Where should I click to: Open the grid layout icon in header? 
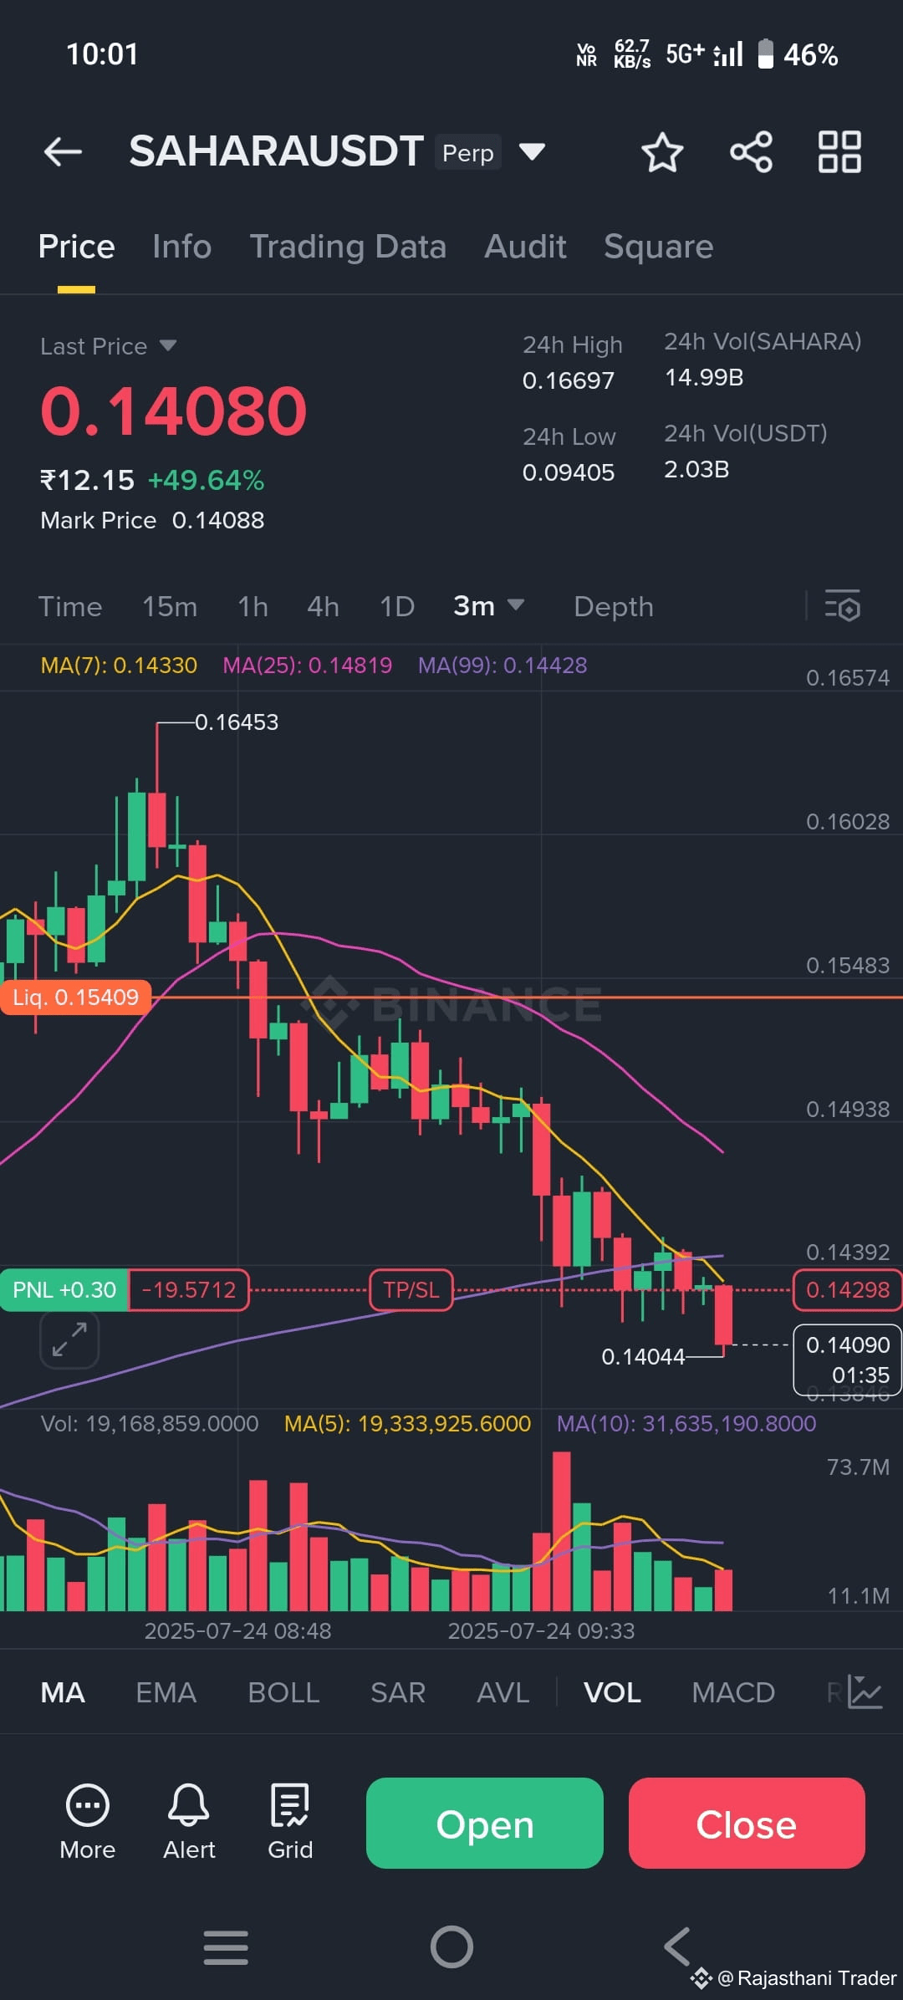pos(839,152)
